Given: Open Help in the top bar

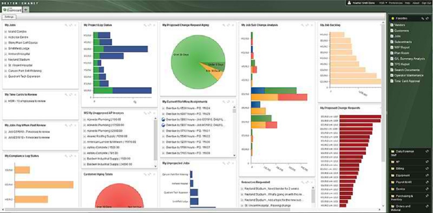Looking at the screenshot, I should pyautogui.click(x=407, y=3).
